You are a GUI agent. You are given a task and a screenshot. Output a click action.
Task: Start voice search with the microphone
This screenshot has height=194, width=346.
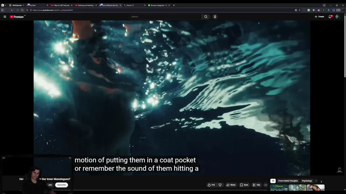215,17
